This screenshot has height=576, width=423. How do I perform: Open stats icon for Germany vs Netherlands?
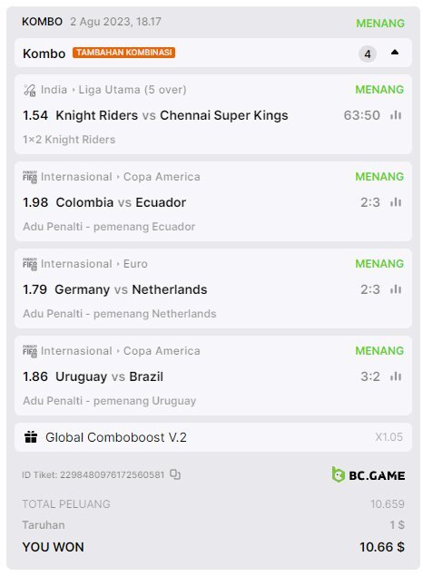pos(396,289)
